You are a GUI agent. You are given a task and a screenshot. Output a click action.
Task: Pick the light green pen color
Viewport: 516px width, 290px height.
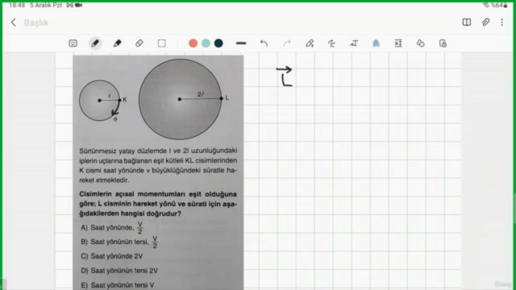[x=206, y=43]
